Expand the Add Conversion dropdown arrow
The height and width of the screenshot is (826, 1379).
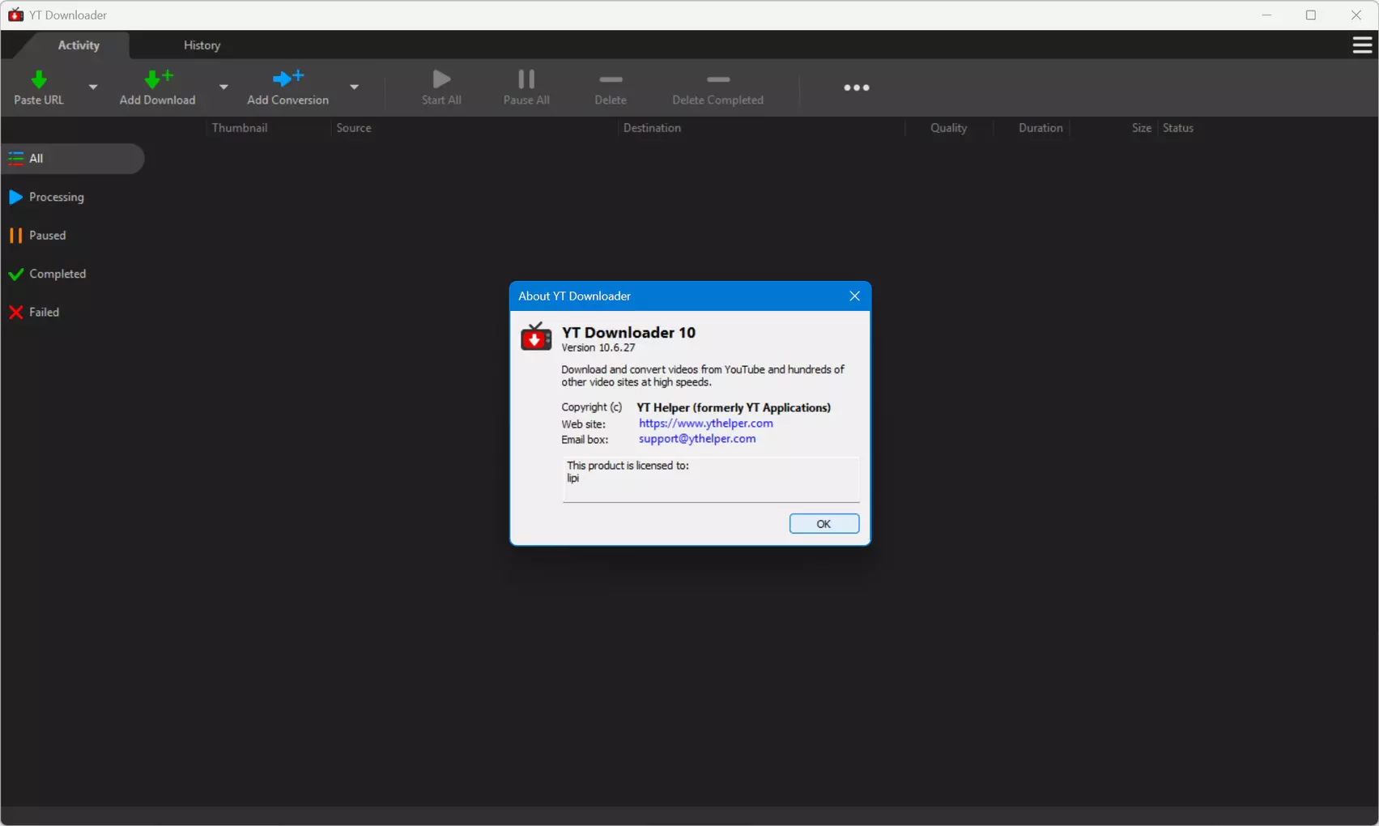pyautogui.click(x=354, y=87)
